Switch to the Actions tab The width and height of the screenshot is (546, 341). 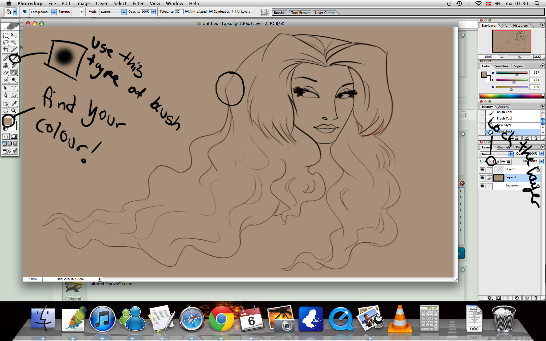tap(503, 107)
